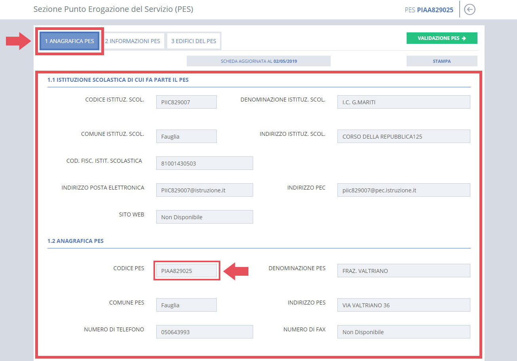This screenshot has height=361, width=517.
Task: Click the Comune Istituz. Scol. field
Action: (186, 136)
